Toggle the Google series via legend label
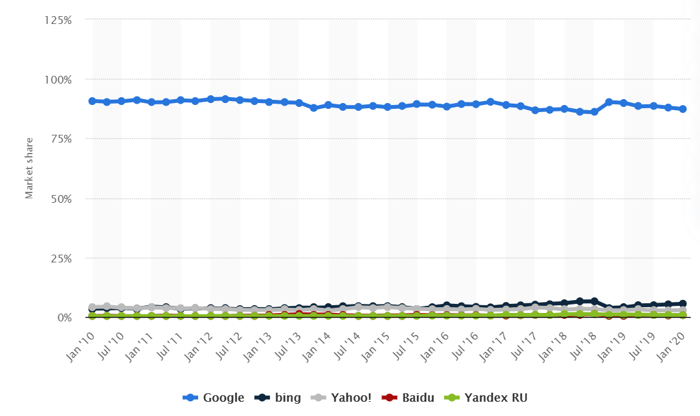Viewport: 700px width, 416px height. click(223, 398)
